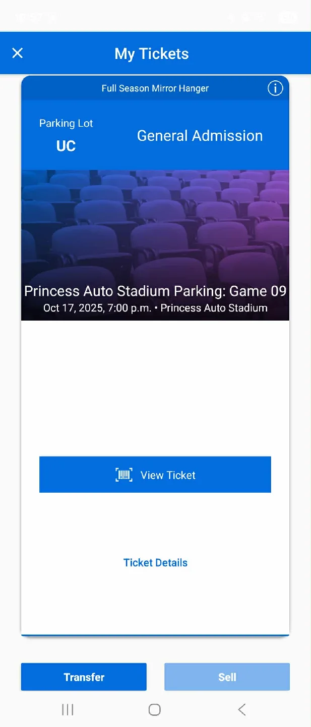311x727 pixels.
Task: Tap the Parking Lot UC label
Action: click(66, 134)
